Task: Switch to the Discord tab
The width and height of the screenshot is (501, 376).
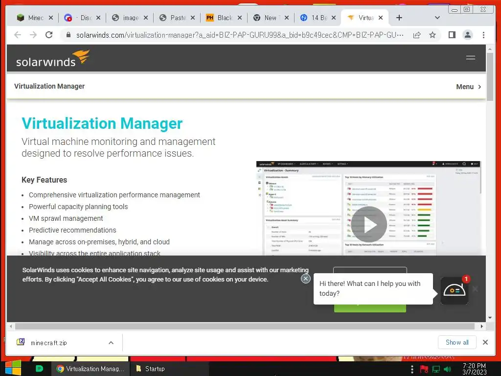Action: 78,18
